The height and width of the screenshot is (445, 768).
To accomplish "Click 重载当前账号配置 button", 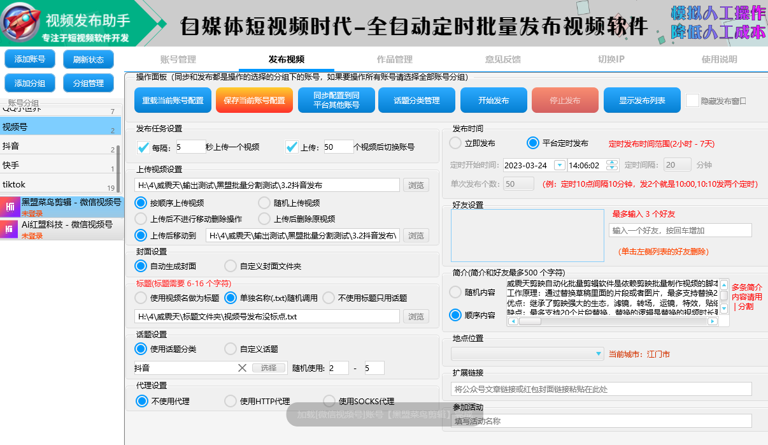I will [173, 100].
